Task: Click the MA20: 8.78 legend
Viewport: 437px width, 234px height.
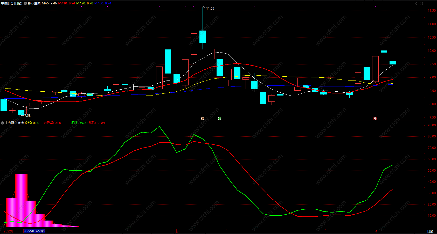Action: (85, 3)
